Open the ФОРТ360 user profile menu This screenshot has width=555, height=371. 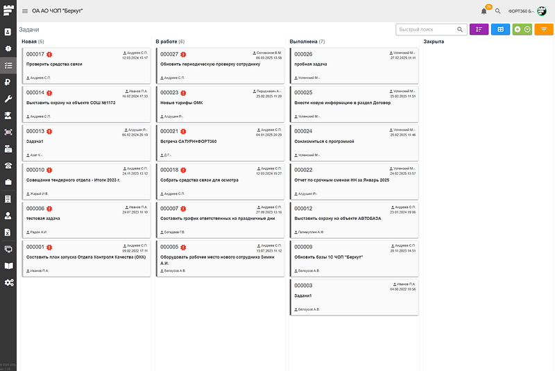click(527, 11)
